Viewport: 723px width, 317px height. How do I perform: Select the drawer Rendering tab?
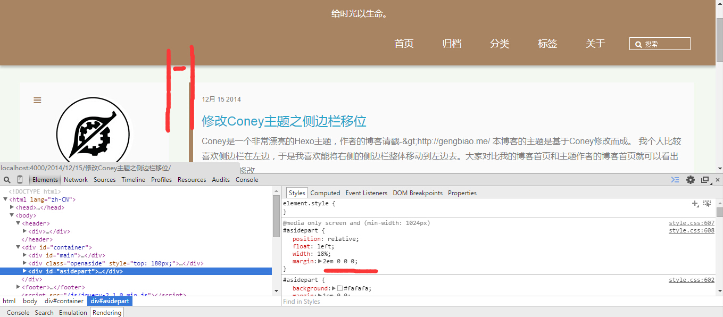pyautogui.click(x=107, y=313)
